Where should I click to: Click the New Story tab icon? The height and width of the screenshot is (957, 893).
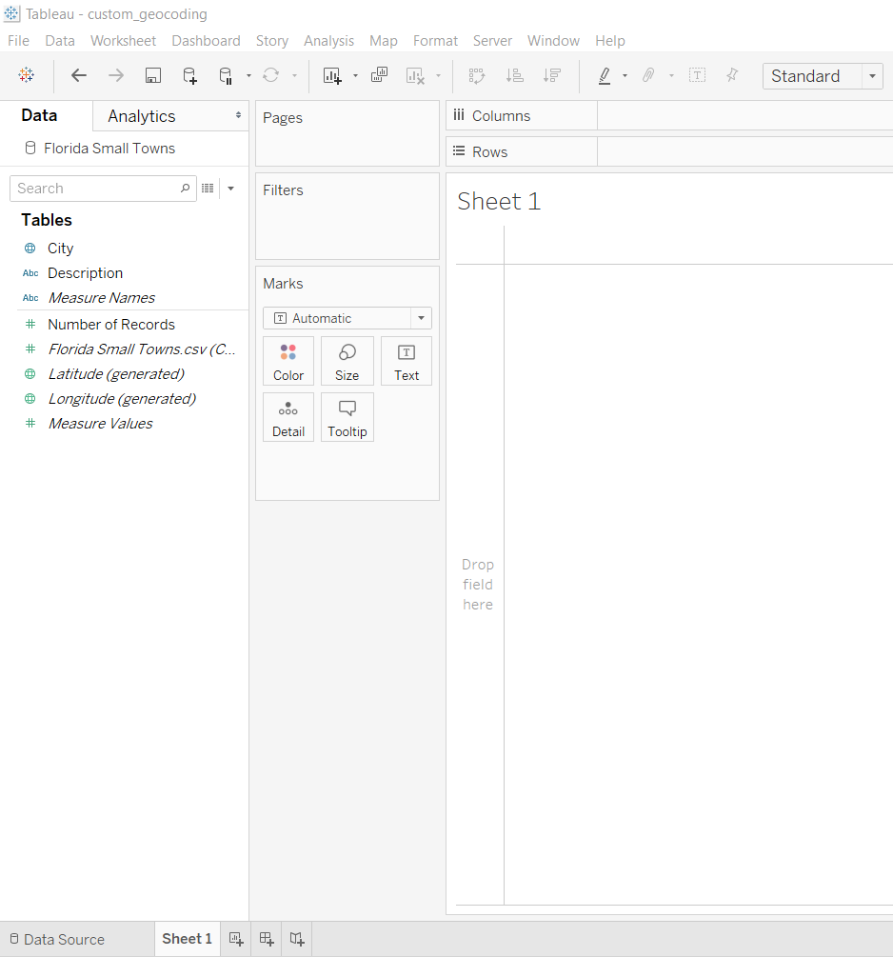[x=297, y=939]
